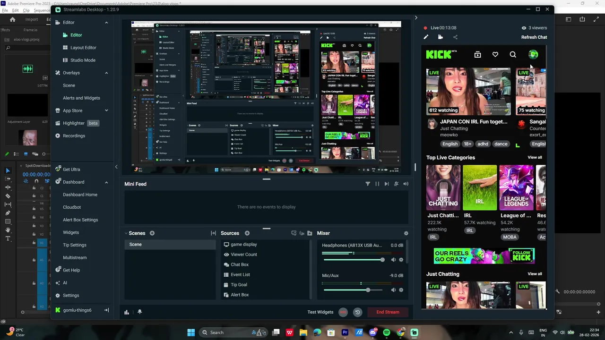
Task: Open Kick profile avatar
Action: (533, 55)
